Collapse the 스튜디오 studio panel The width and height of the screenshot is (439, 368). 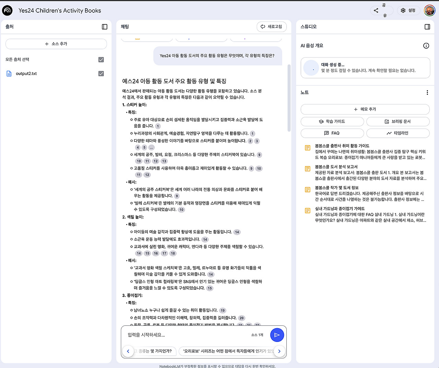pyautogui.click(x=427, y=26)
